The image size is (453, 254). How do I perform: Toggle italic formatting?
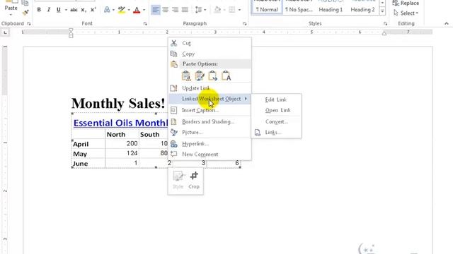pyautogui.click(x=49, y=10)
